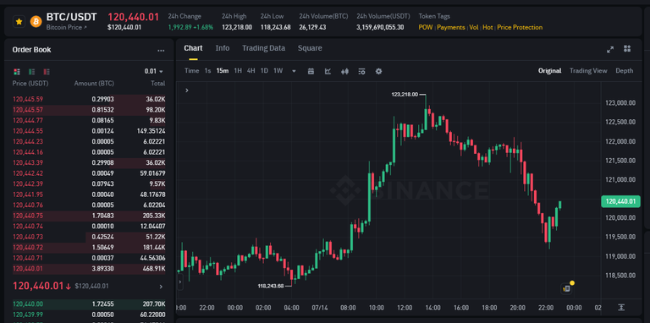Click the BTC/USDT pair name
This screenshot has width=650, height=323.
[71, 17]
